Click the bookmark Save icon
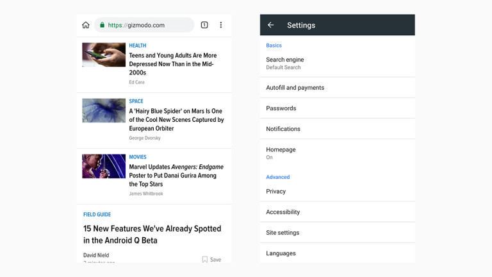The height and width of the screenshot is (277, 492). click(x=205, y=260)
